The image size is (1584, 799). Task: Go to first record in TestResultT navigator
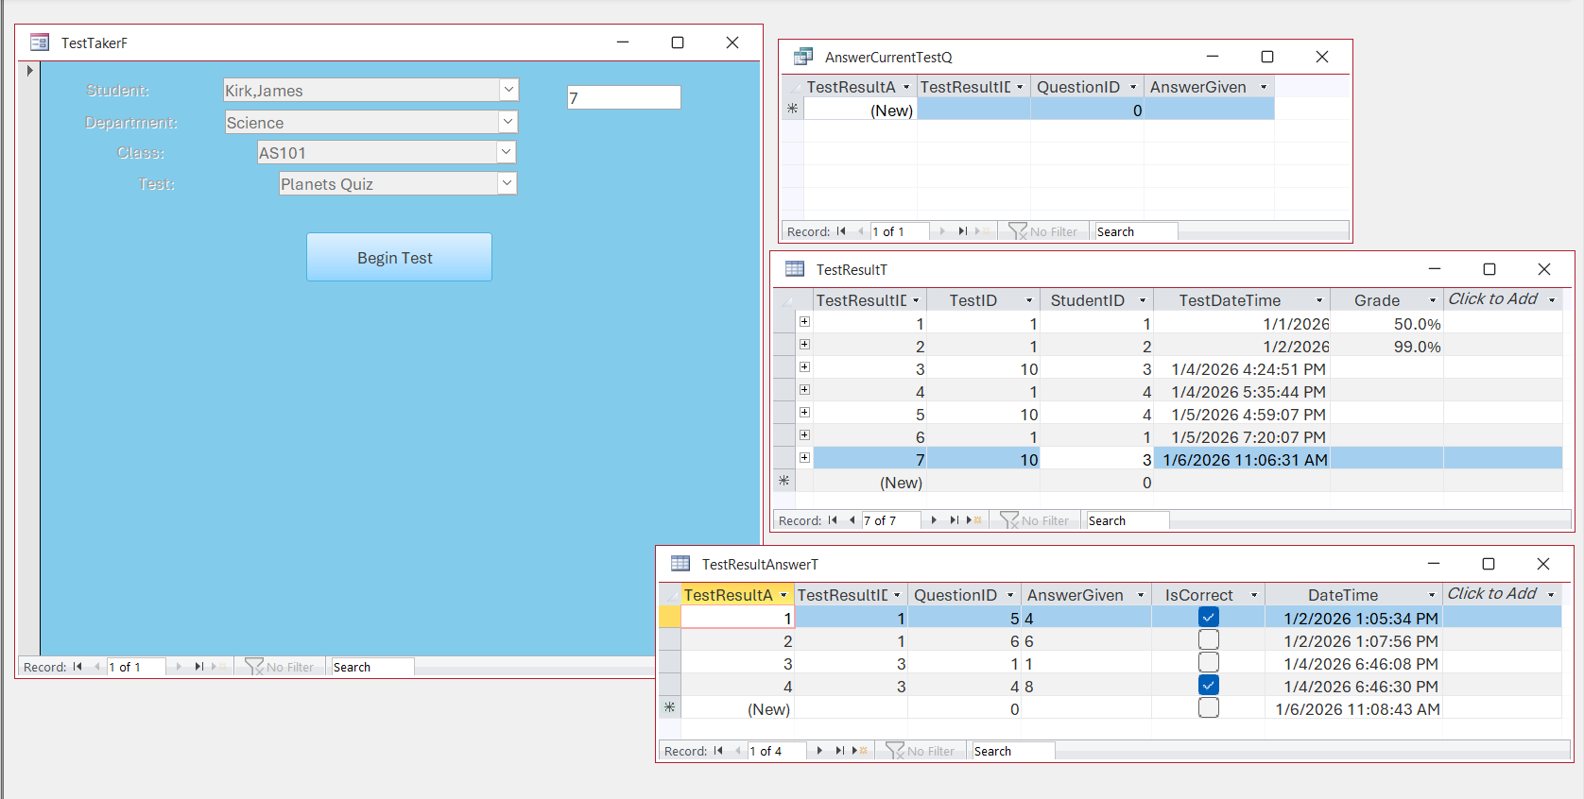pyautogui.click(x=833, y=520)
